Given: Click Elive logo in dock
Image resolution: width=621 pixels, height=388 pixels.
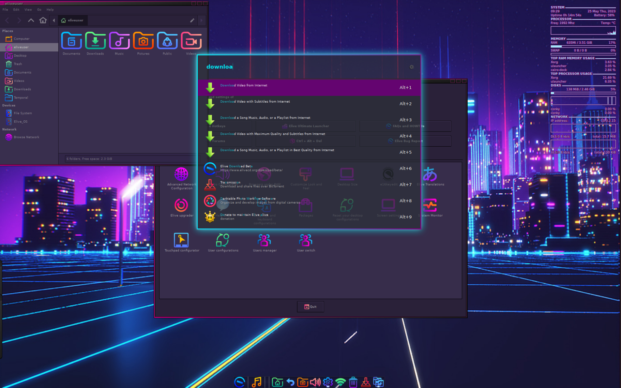Looking at the screenshot, I should pyautogui.click(x=240, y=382).
